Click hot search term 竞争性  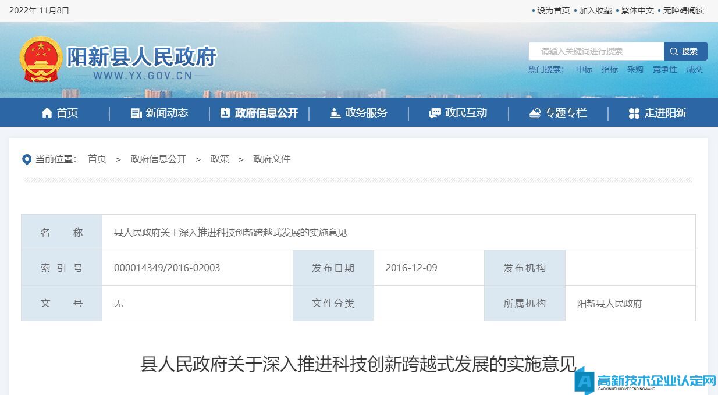[x=664, y=69]
